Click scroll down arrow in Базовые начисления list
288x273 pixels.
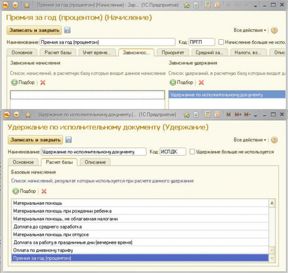(x=272, y=258)
